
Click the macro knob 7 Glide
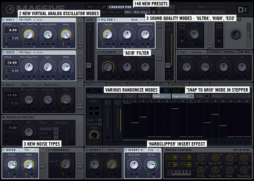(229, 170)
